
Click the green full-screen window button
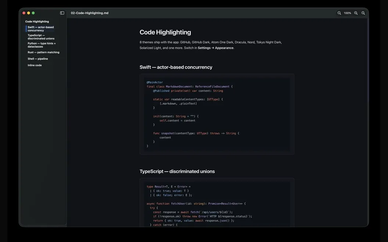[x=33, y=13]
